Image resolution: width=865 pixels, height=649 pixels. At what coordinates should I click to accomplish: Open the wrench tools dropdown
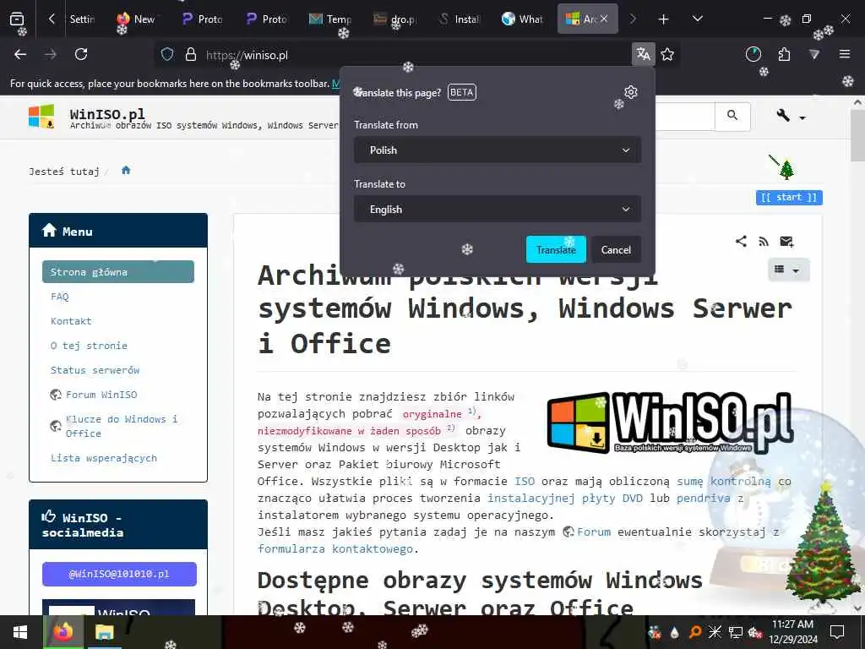(x=790, y=116)
